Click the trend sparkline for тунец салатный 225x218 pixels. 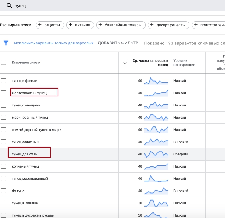pyautogui.click(x=156, y=142)
